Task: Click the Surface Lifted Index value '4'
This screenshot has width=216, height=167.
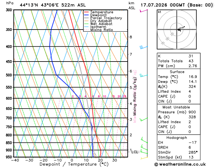Action: 190,91
